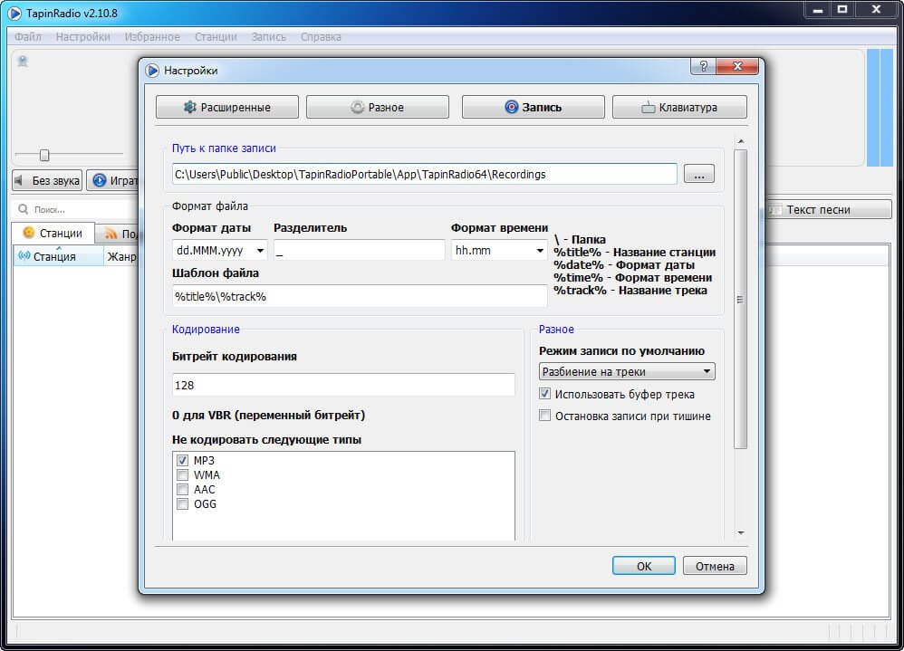Click the Битрейт кодирования field
The width and height of the screenshot is (904, 651).
pos(343,385)
